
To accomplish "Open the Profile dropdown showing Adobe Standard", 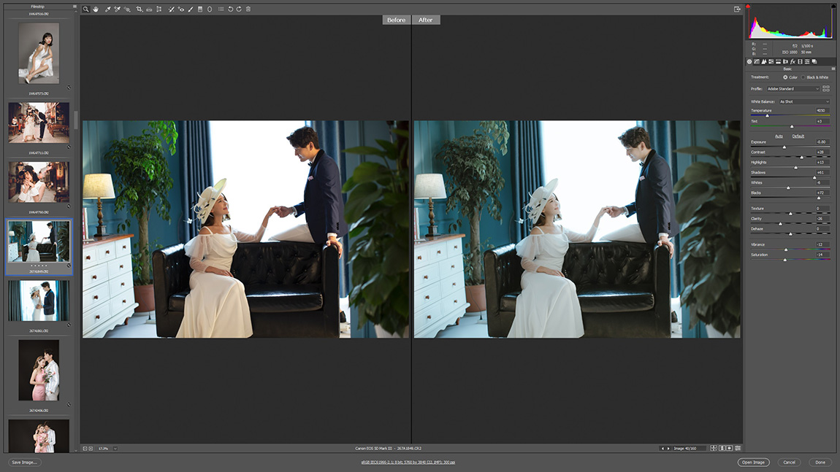I will (793, 89).
